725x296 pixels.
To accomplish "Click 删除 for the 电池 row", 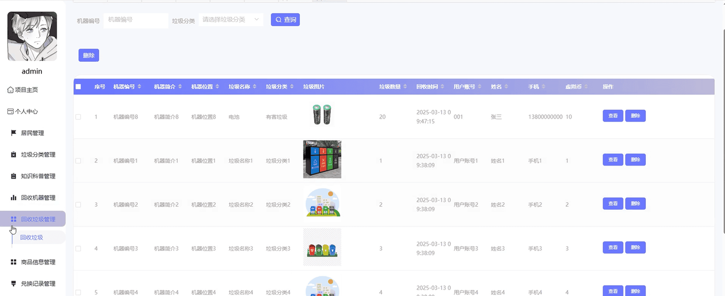I will pos(636,116).
